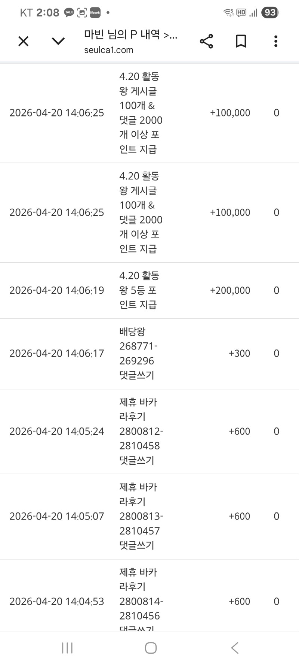Select the 제휴 바카라후기 2800813-2810457 entry
Viewport: 299px width, 666px height.
(141, 516)
